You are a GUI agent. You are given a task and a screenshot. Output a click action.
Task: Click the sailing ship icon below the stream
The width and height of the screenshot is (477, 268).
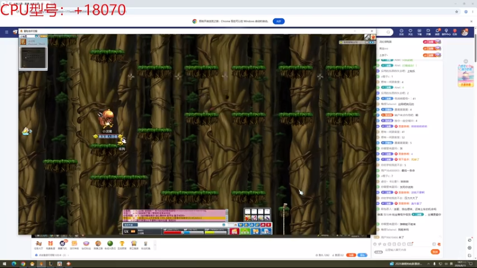click(39, 245)
